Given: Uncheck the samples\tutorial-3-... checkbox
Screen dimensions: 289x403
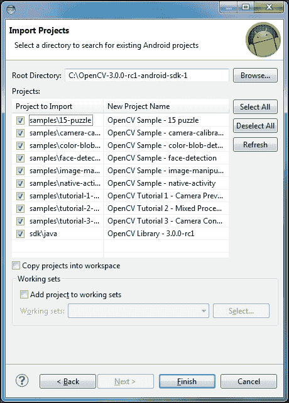Looking at the screenshot, I should (x=20, y=221).
